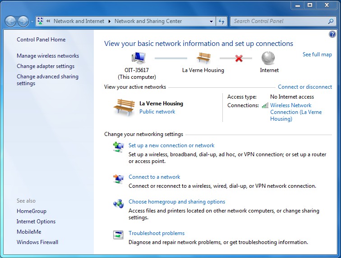
Task: Click the address bar refresh button
Action: tap(221, 21)
